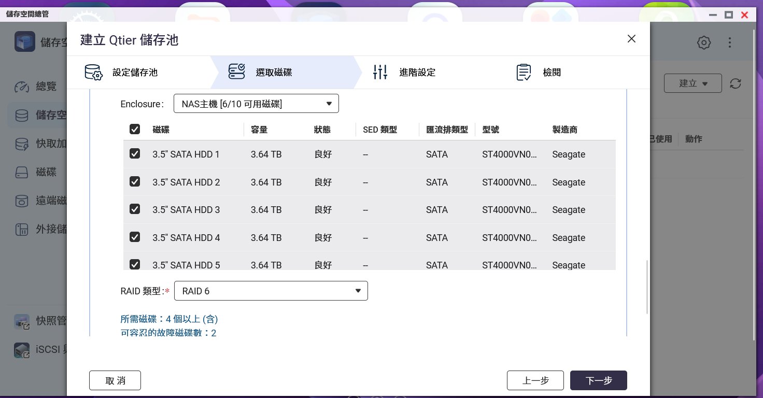Click the 總覽 overview gauge icon

pyautogui.click(x=22, y=87)
